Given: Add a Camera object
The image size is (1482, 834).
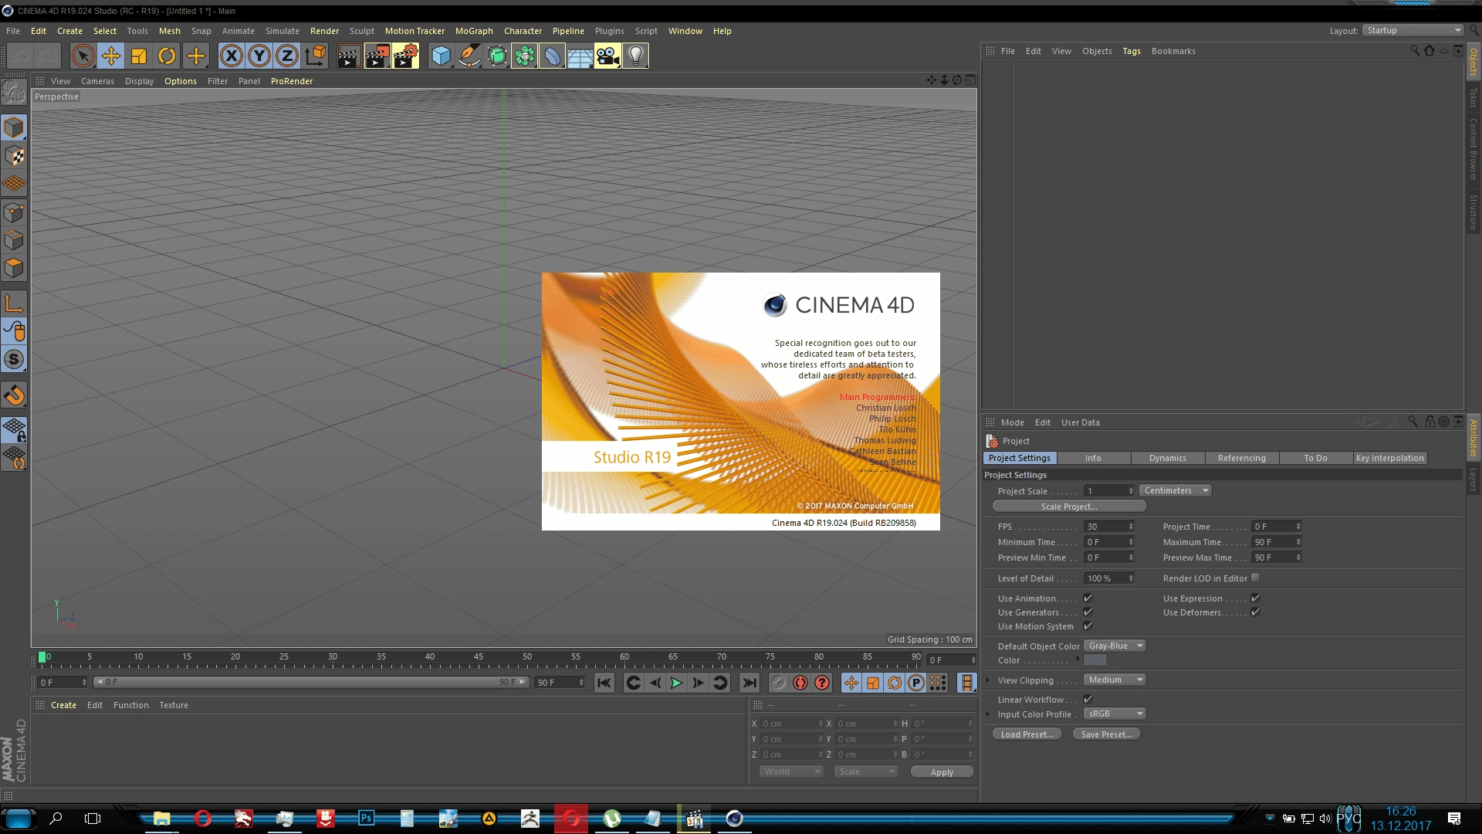Looking at the screenshot, I should (x=607, y=56).
